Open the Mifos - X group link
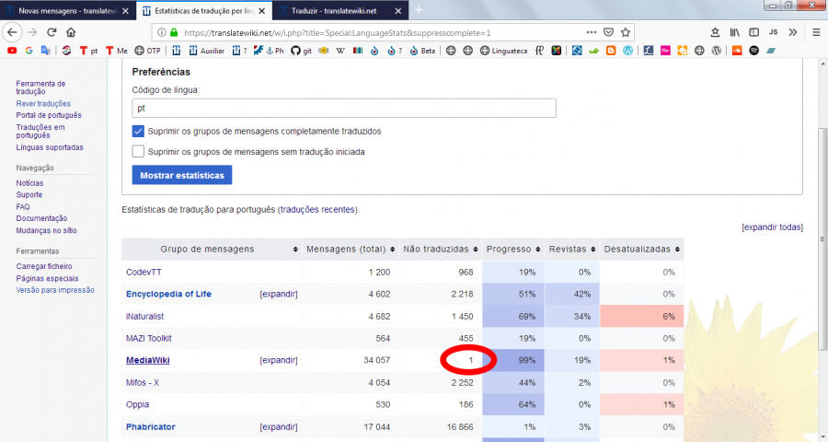Viewport: 828px width, 442px height. [143, 382]
